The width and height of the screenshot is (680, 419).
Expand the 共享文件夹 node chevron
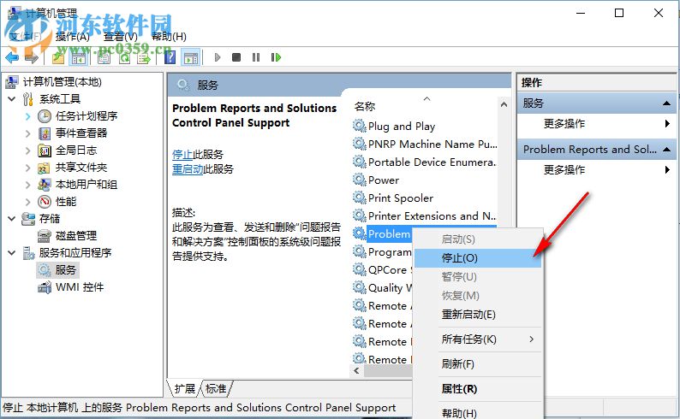[x=27, y=168]
